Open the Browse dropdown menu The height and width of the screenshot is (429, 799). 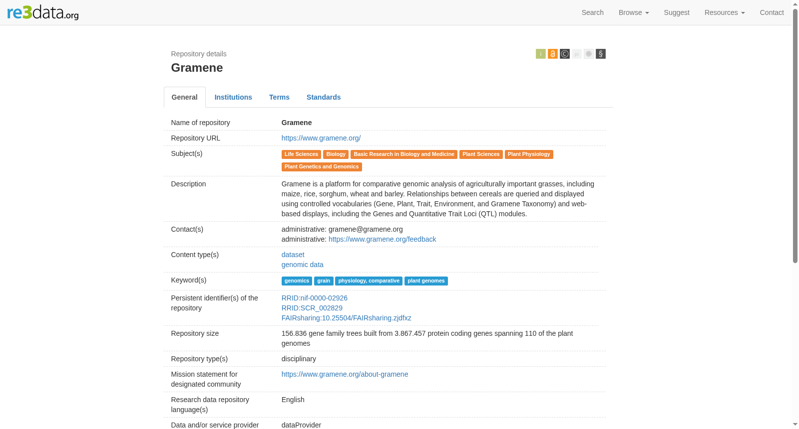[634, 12]
